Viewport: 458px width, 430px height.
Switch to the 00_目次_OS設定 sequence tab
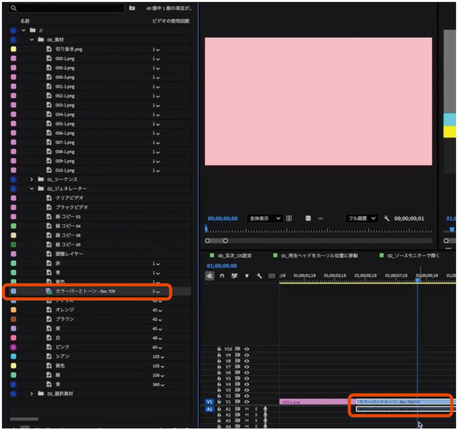(234, 255)
